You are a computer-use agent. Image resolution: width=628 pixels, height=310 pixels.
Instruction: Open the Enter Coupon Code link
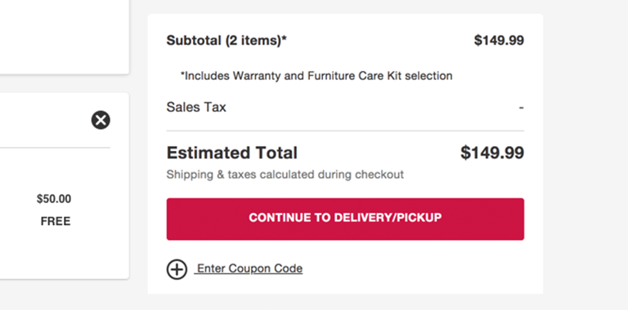click(x=249, y=268)
